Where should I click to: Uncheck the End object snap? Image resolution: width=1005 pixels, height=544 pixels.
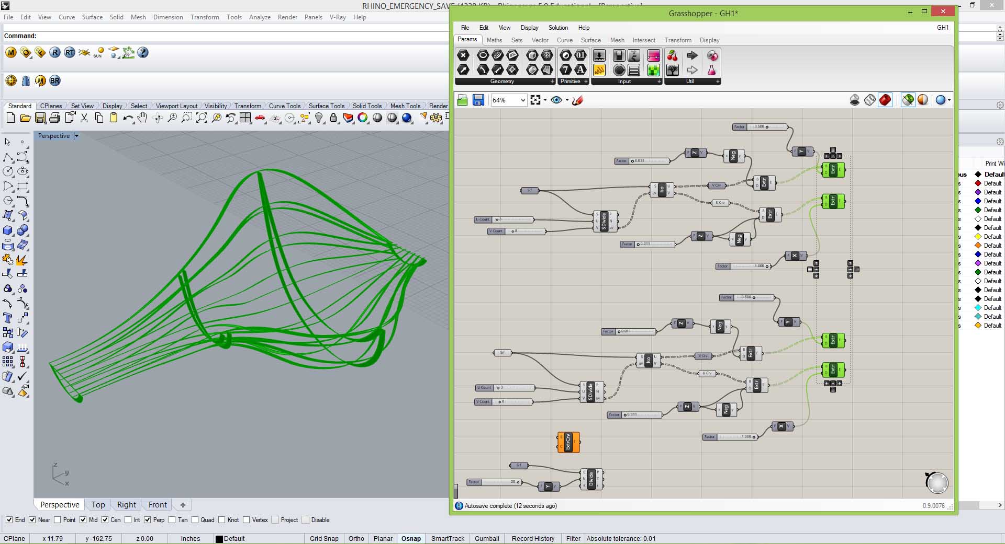9,520
